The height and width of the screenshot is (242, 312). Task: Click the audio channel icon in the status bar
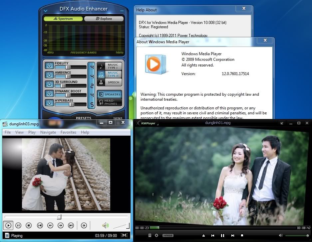pyautogui.click(x=124, y=235)
